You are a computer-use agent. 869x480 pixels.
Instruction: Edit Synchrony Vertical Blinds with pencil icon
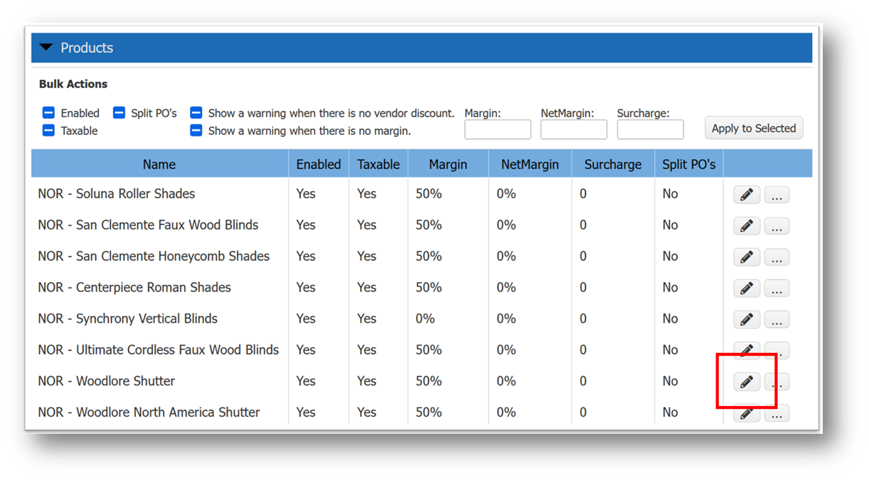[747, 320]
